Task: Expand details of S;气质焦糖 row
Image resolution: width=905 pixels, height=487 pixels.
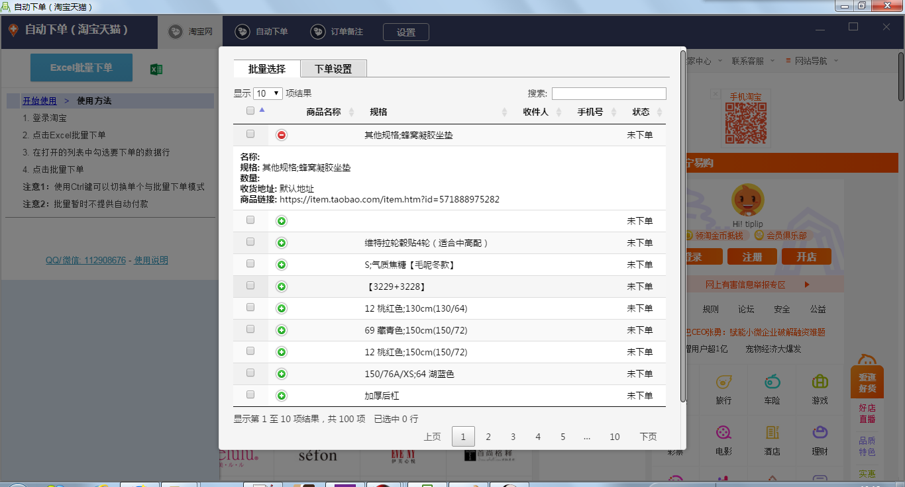Action: (x=282, y=265)
